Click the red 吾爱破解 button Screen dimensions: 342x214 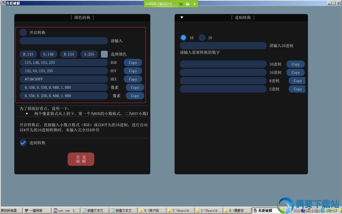81,159
